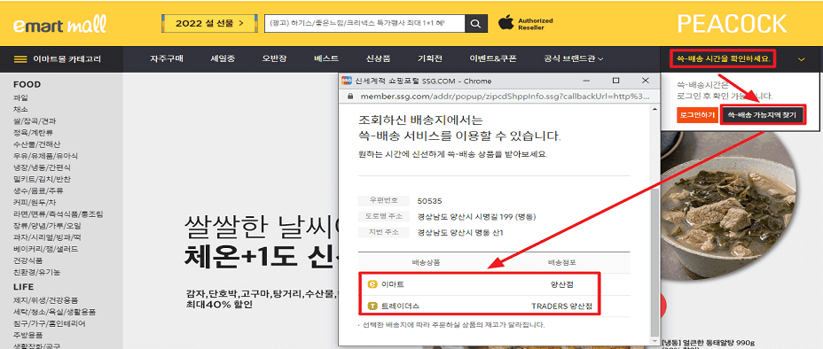
Task: Select the 장류/양념/가루/오일 category
Action: click(47, 225)
